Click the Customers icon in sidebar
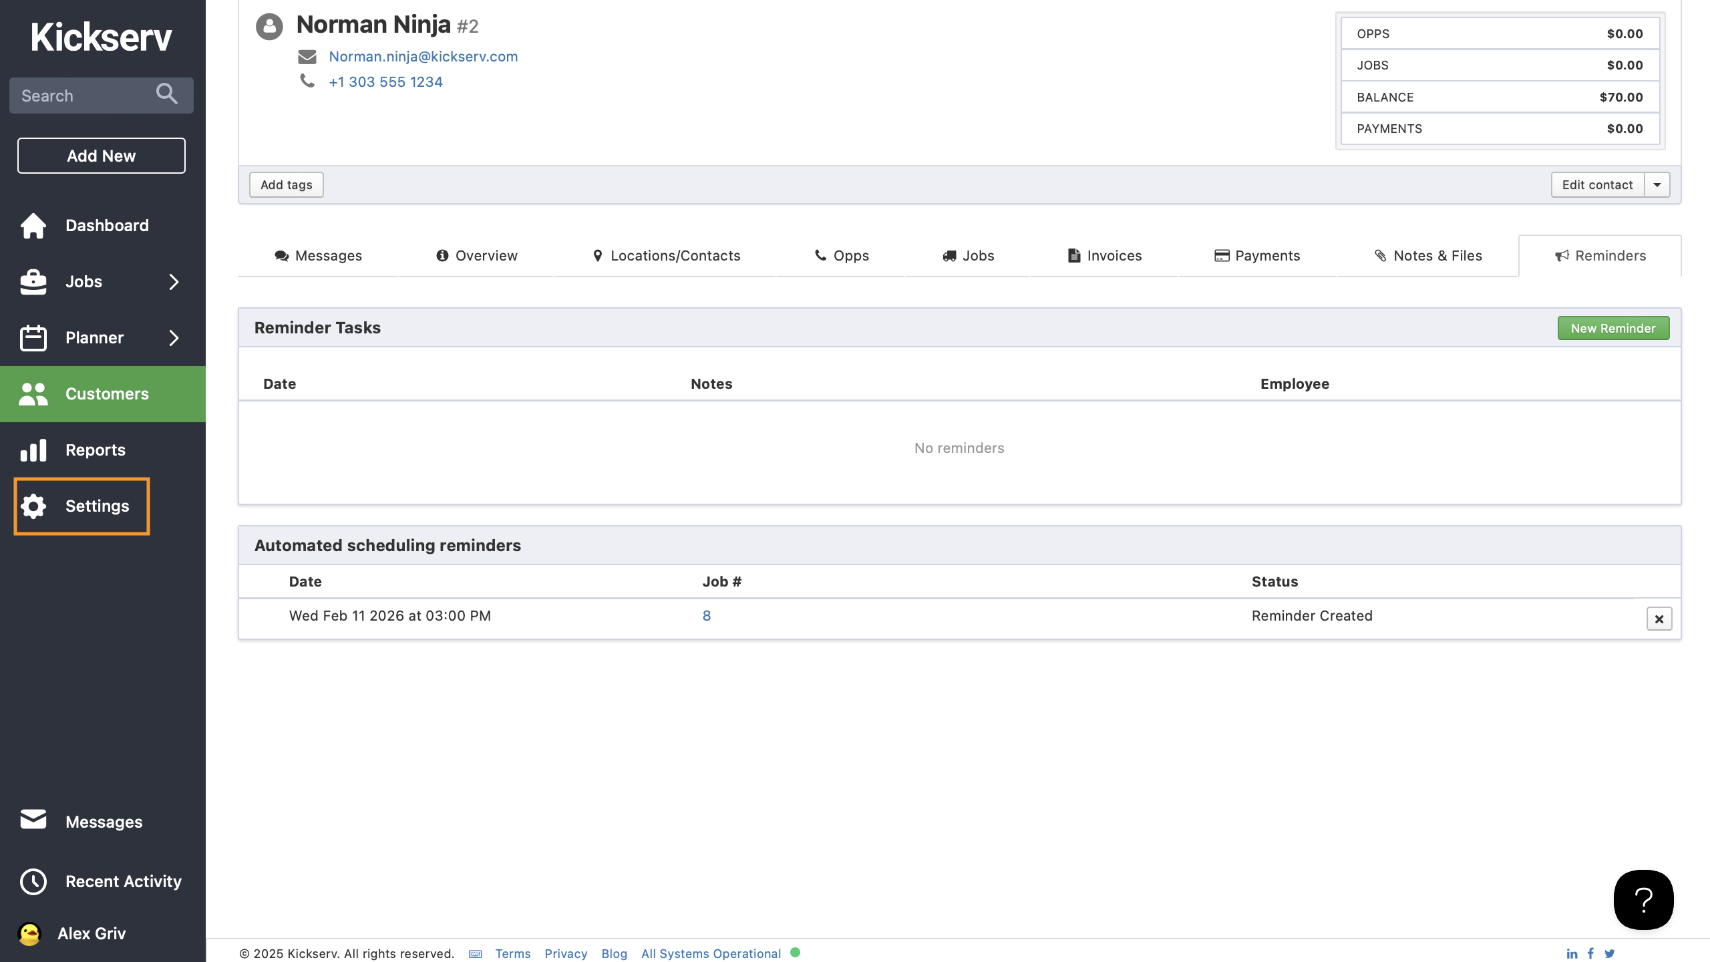Image resolution: width=1710 pixels, height=962 pixels. point(33,393)
